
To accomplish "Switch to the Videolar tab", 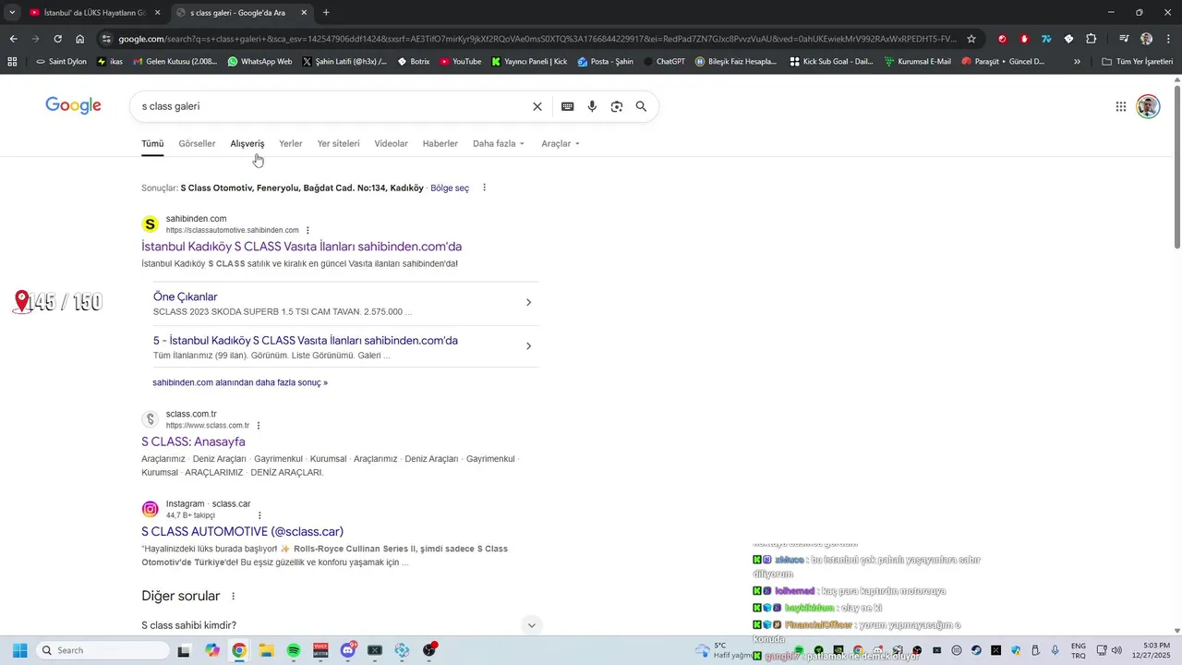I will pos(391,143).
